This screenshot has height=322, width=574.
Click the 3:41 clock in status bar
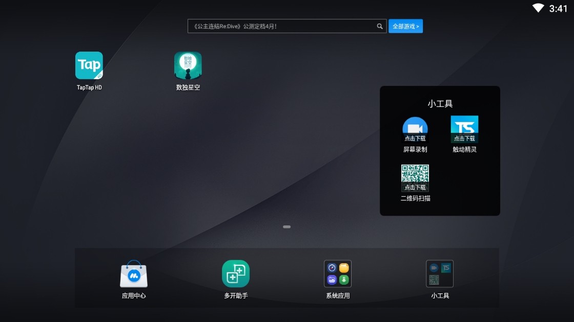[x=558, y=8]
